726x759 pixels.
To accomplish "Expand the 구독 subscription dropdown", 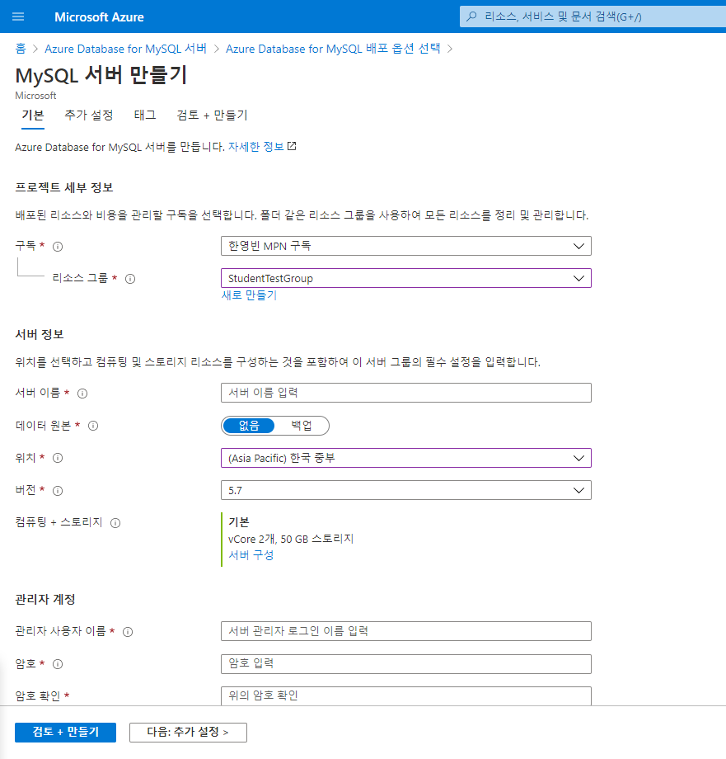I will coord(405,246).
